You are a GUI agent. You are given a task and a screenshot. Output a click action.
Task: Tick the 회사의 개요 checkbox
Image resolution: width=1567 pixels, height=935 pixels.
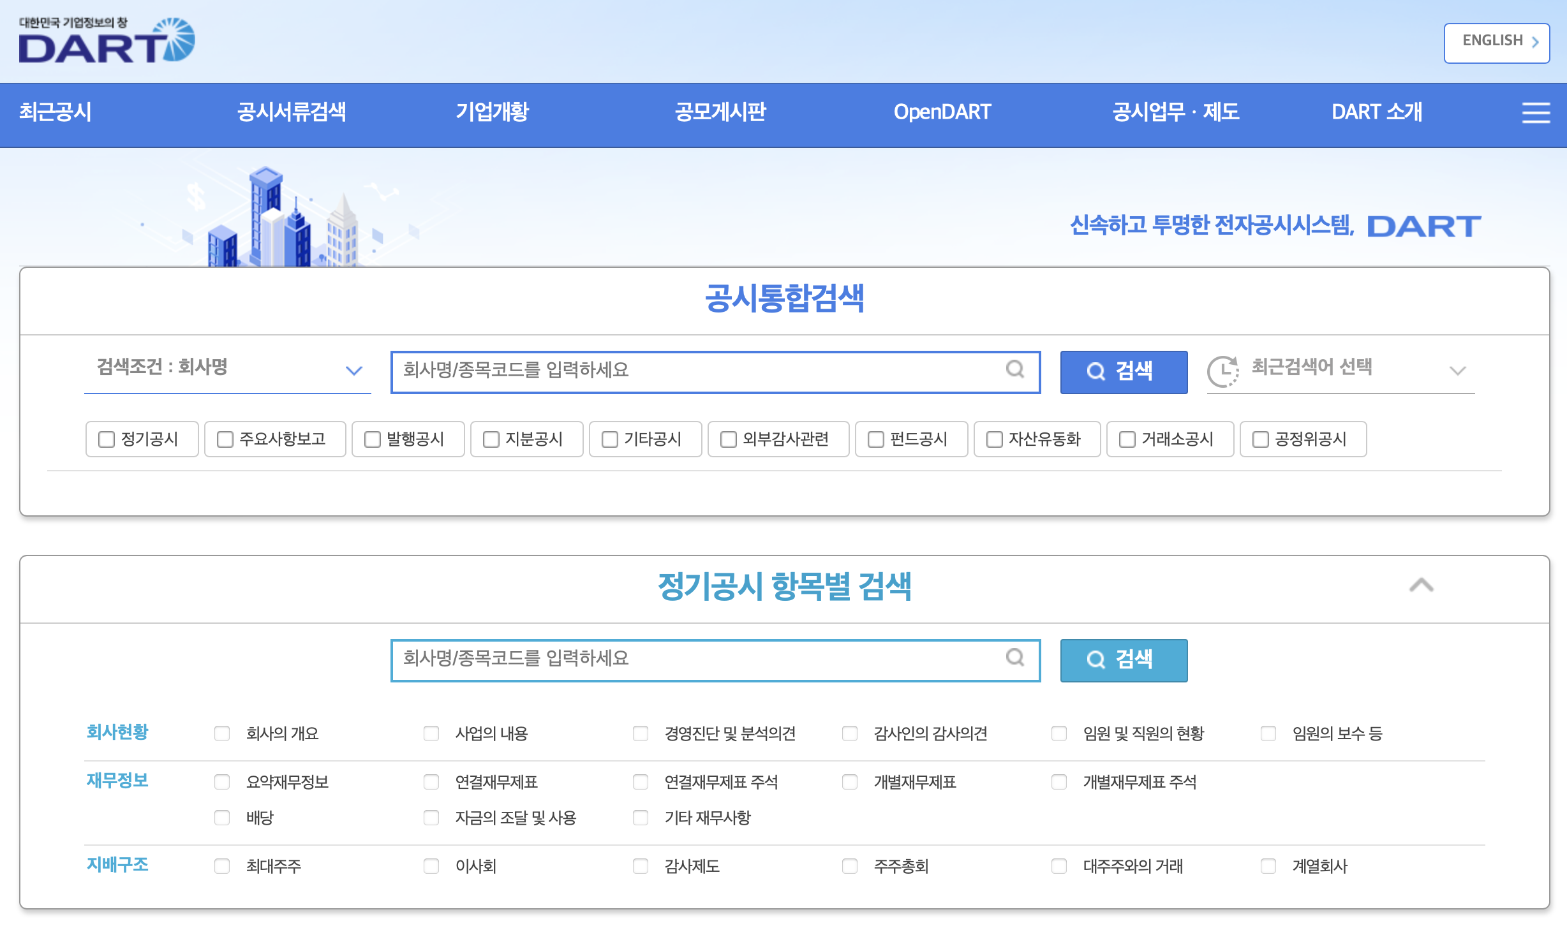(x=222, y=733)
